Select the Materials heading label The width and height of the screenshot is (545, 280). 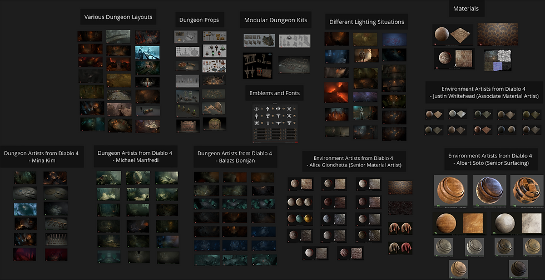(x=466, y=8)
